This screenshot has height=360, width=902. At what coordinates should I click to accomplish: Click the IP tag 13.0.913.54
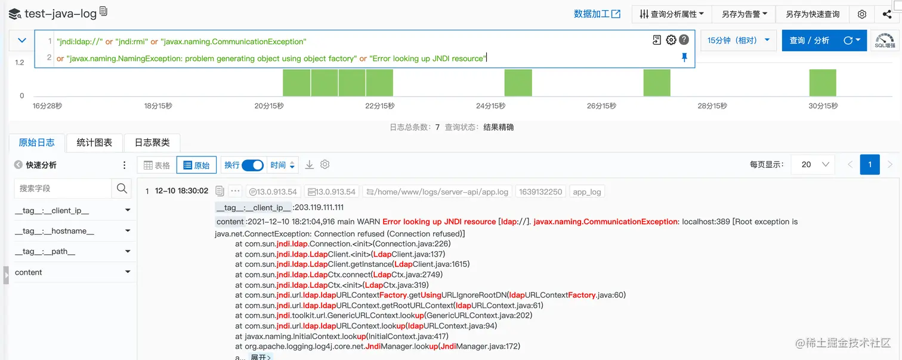click(273, 192)
